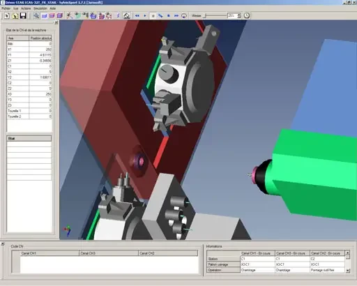Pause the simulation with pause button
This screenshot has width=357, height=286.
coord(153,16)
